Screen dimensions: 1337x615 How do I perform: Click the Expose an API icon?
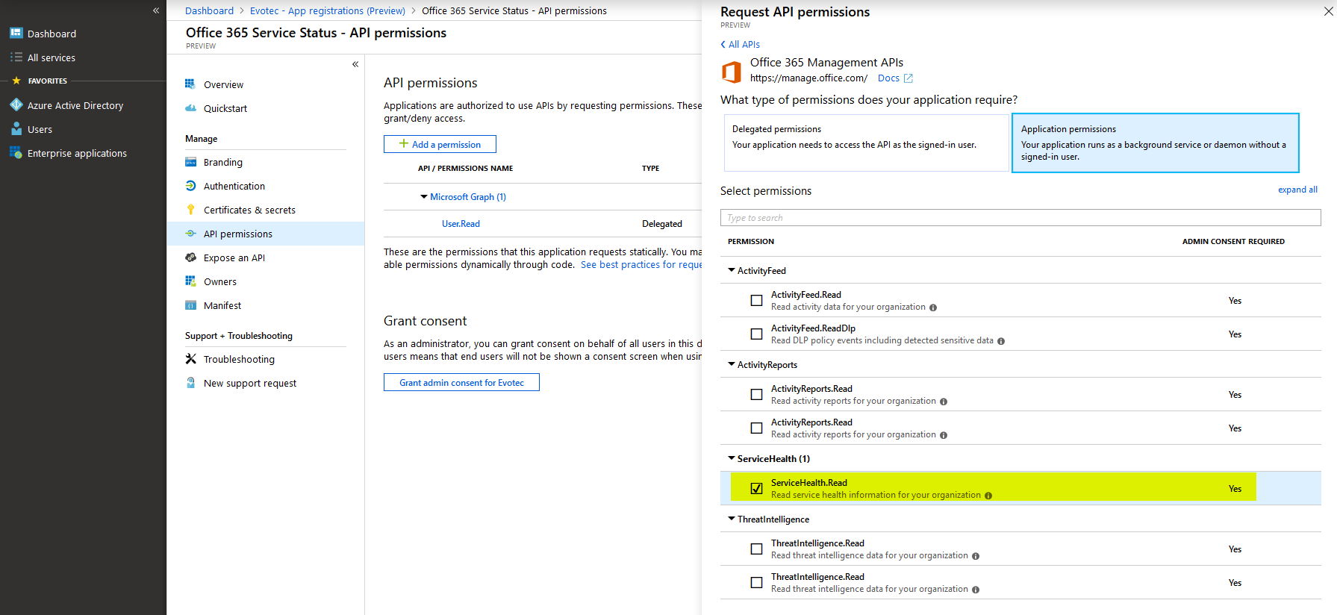click(190, 257)
